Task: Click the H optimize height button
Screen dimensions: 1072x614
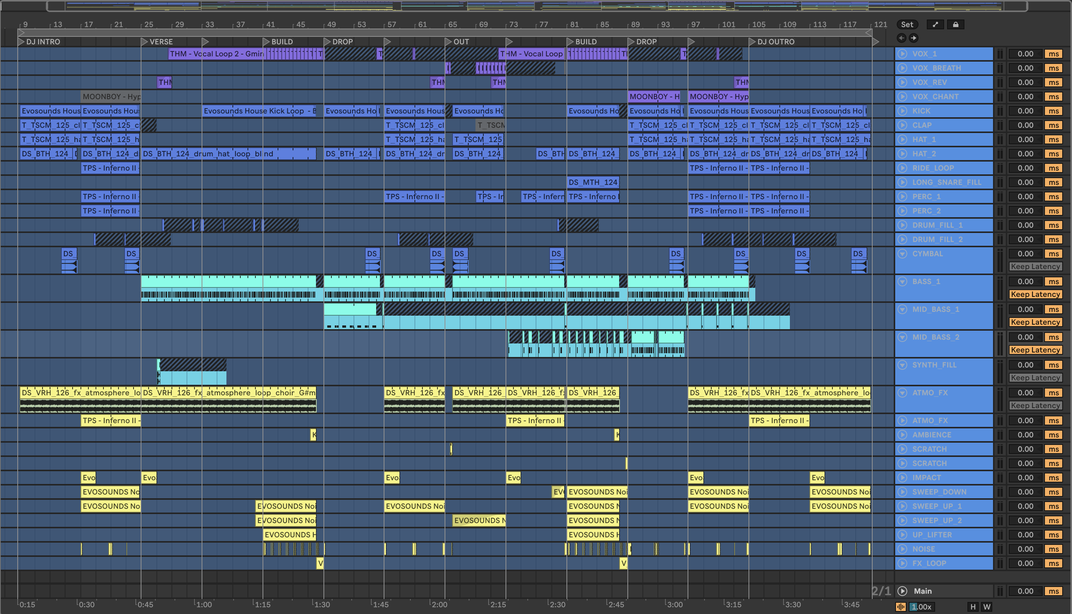Action: (973, 607)
